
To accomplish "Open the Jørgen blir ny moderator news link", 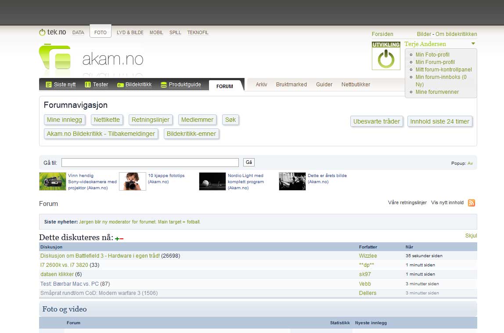I will [140, 222].
